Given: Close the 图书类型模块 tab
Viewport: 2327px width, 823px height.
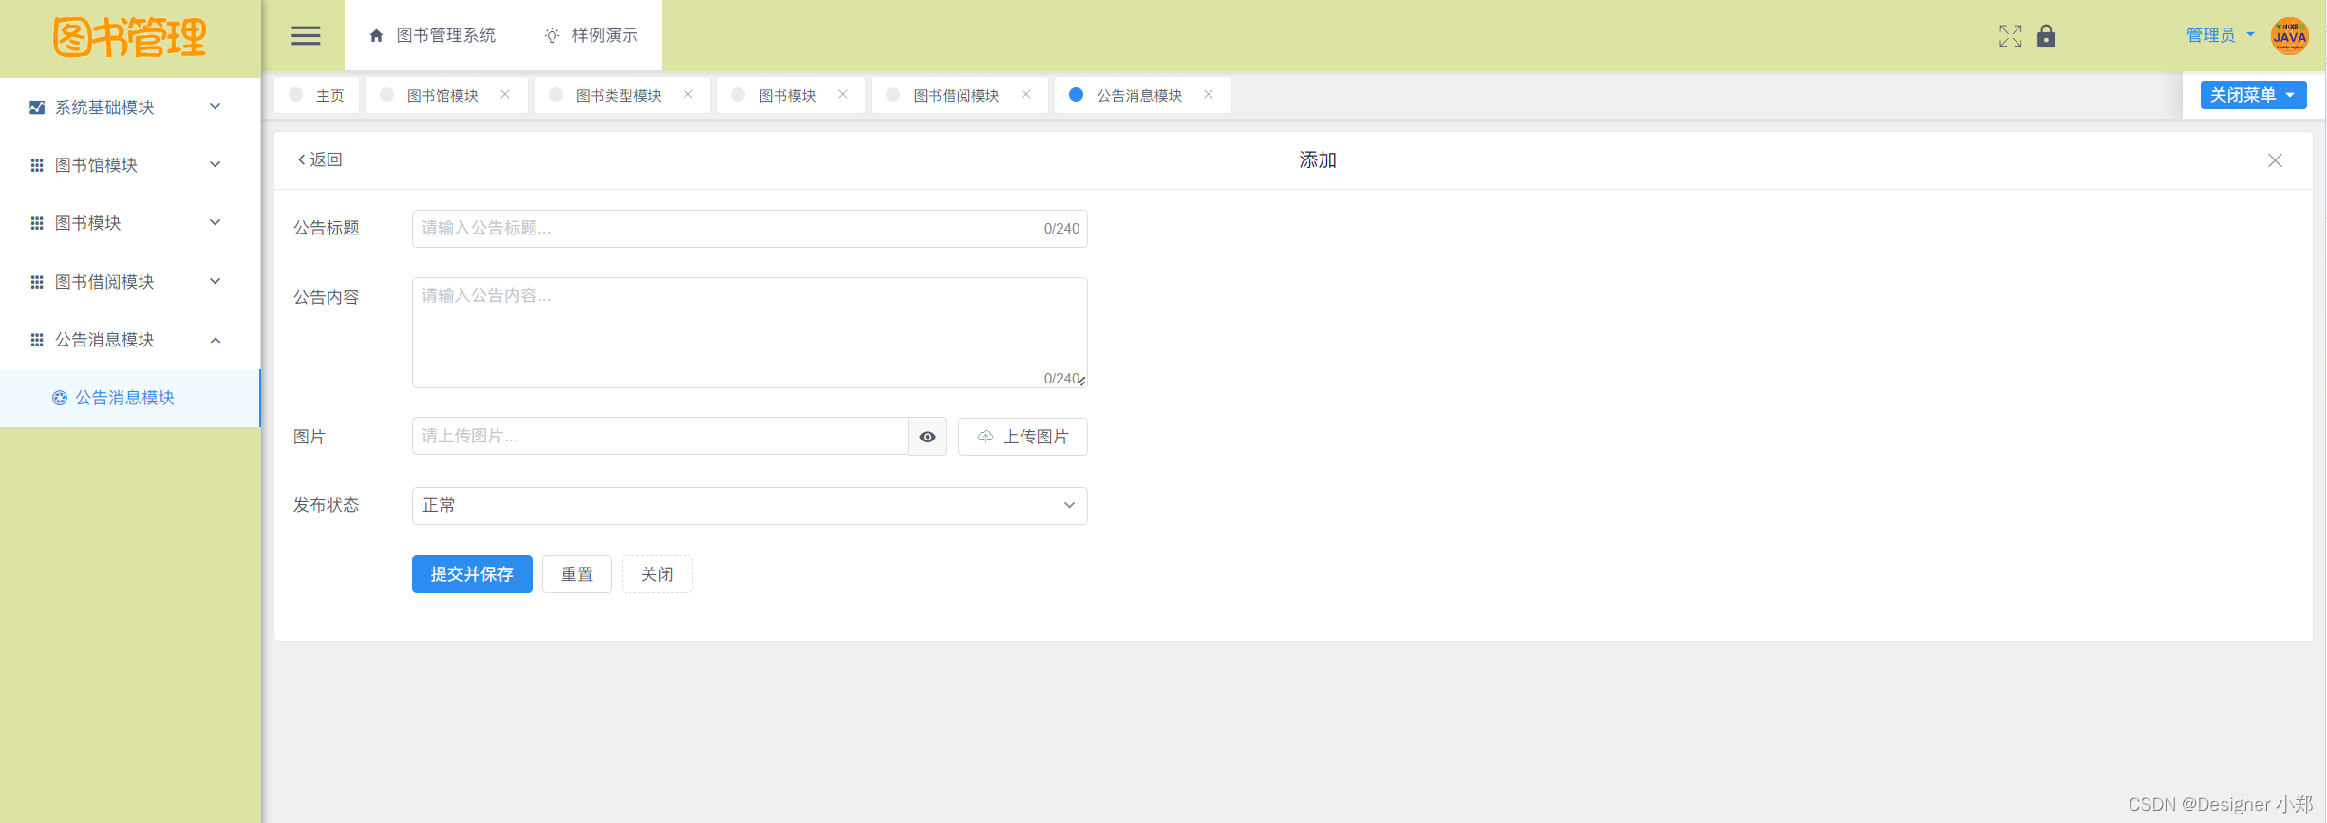Looking at the screenshot, I should click(688, 94).
